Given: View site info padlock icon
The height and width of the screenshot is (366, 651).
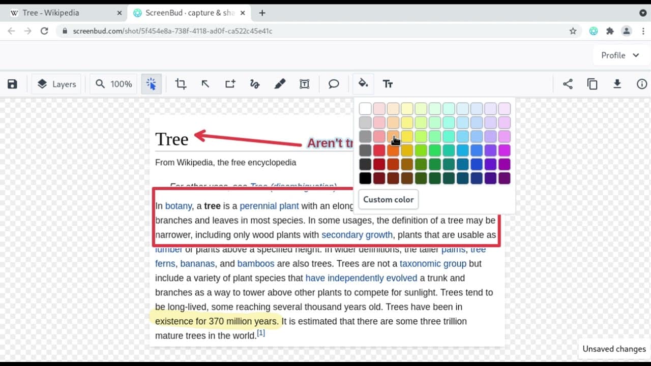Looking at the screenshot, I should (65, 31).
